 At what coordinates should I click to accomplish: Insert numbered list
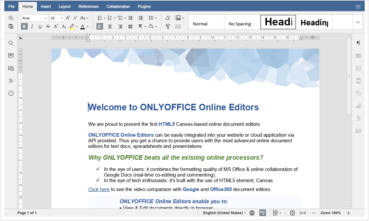click(x=110, y=18)
